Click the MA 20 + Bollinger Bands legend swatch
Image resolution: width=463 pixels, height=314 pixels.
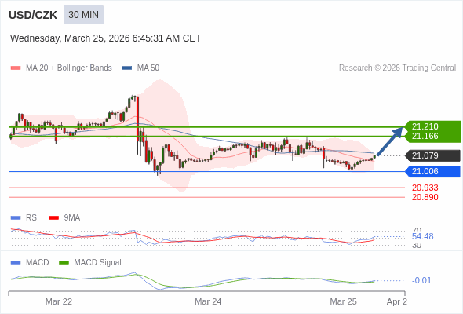[16, 68]
